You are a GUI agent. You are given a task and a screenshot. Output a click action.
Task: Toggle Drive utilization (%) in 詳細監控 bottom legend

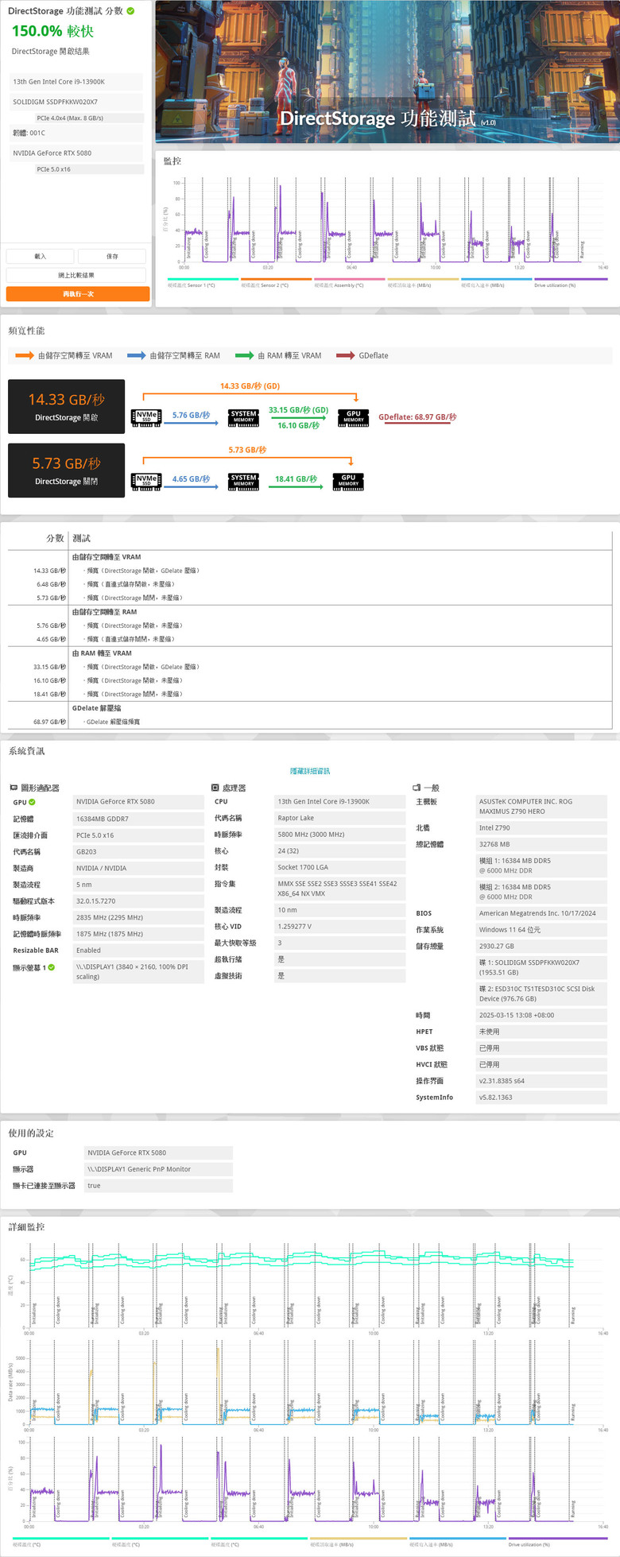pos(558,1541)
